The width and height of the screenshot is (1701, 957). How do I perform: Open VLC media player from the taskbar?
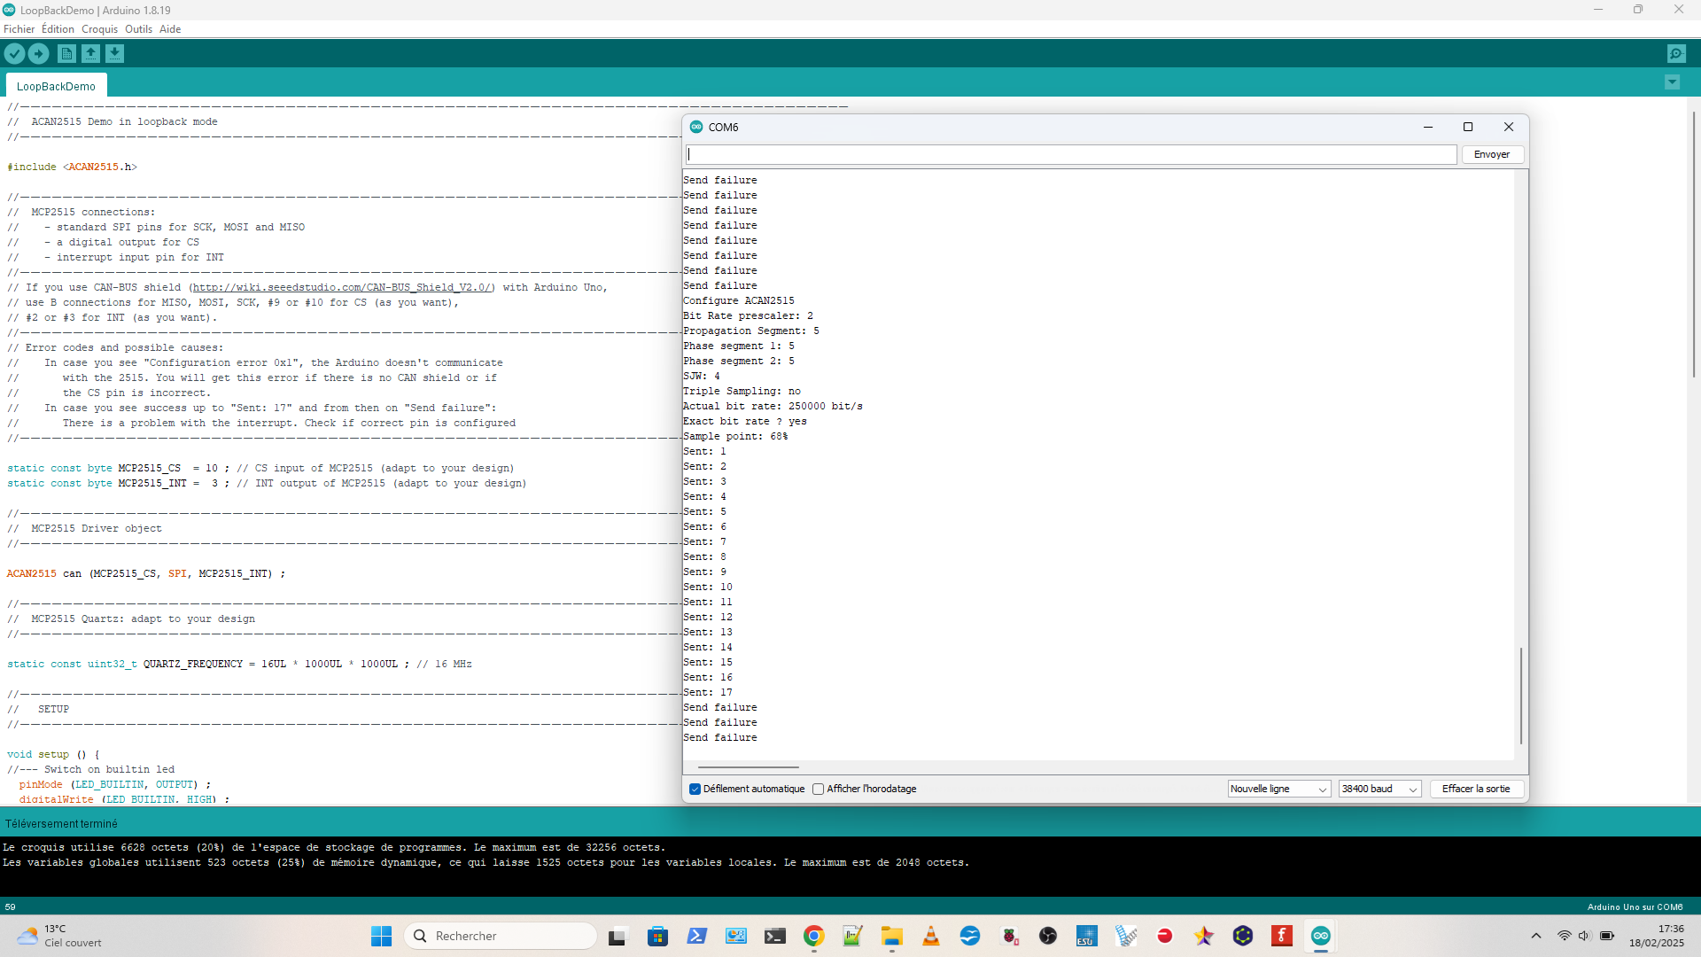point(931,936)
